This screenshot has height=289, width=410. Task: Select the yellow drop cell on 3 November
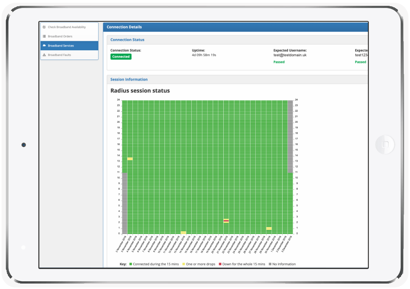pyautogui.click(x=130, y=159)
